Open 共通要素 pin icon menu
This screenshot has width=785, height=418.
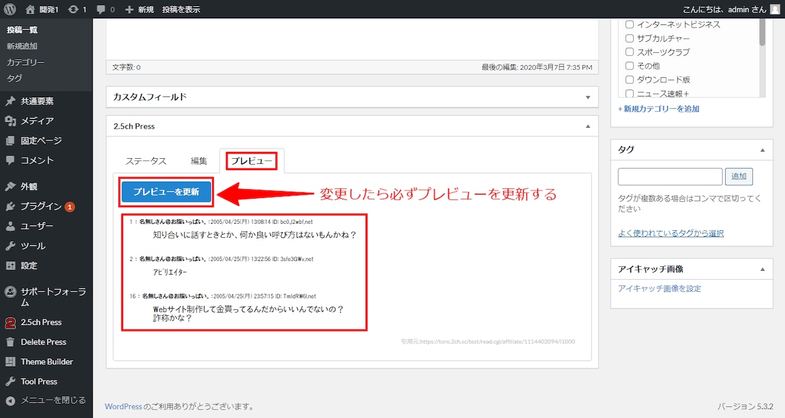tap(10, 101)
